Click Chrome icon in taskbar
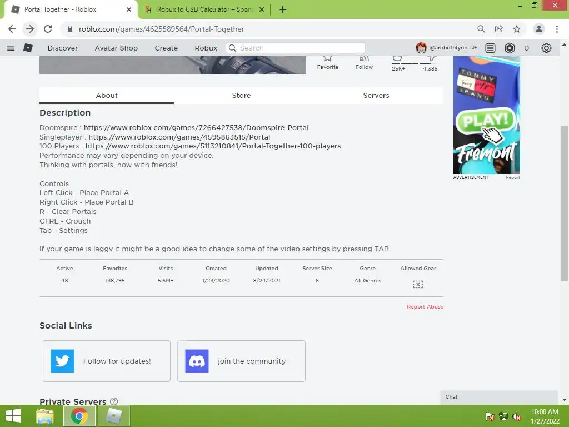The height and width of the screenshot is (427, 569). (x=79, y=416)
